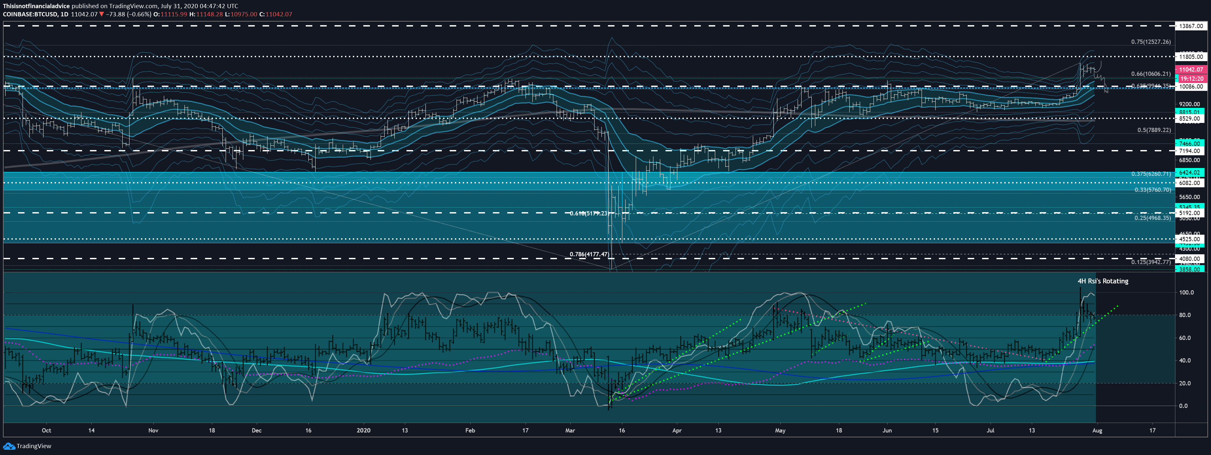Click the COINBASE:BTCUSD symbol label

click(x=30, y=14)
